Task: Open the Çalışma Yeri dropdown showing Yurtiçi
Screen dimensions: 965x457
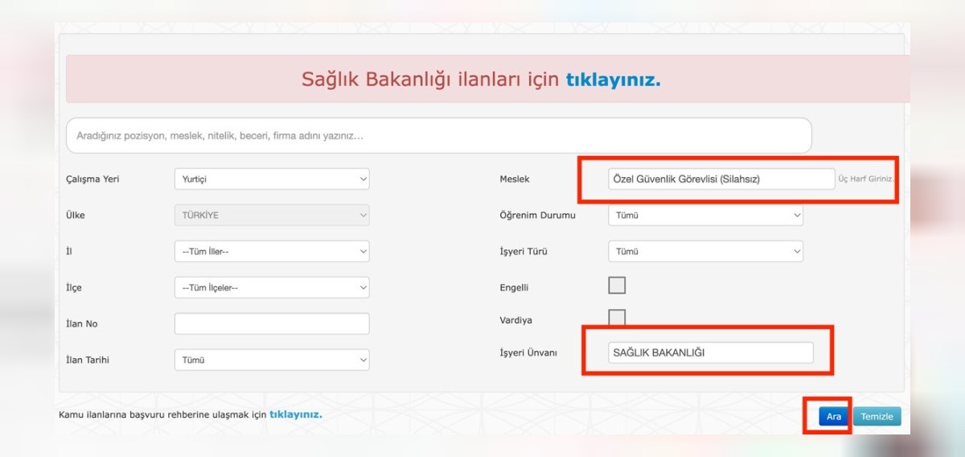Action: [x=272, y=179]
